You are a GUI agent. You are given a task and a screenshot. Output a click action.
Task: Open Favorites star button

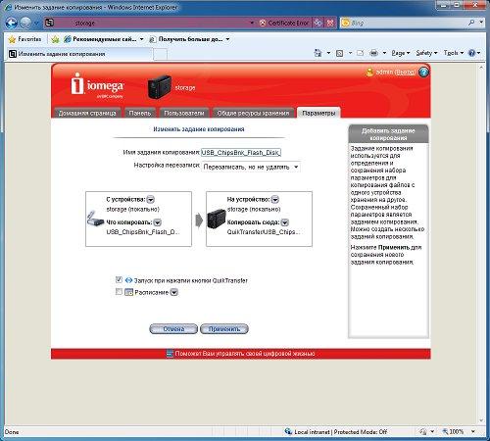point(25,39)
